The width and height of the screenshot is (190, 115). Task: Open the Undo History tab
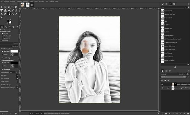[10, 27]
